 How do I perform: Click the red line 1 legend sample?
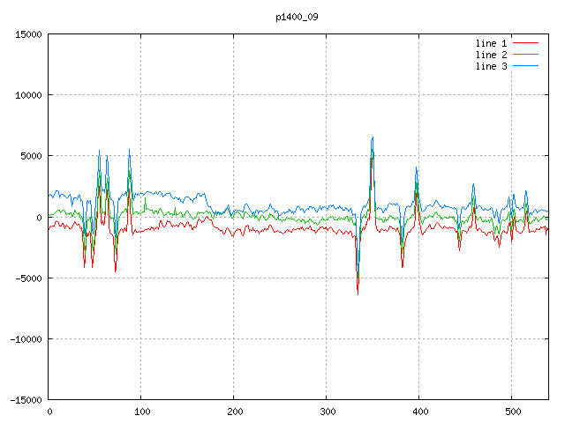[x=525, y=43]
